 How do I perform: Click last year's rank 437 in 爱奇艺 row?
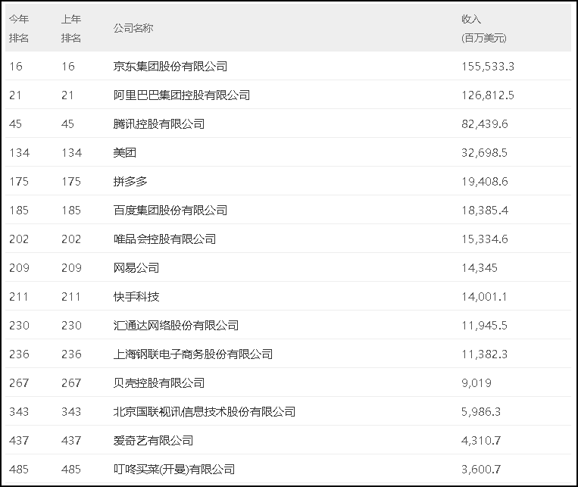pos(71,440)
